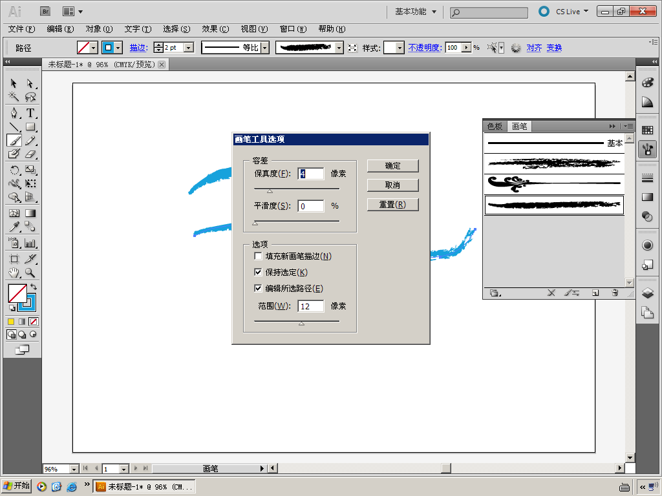Uncheck 保持选定 checkbox
Image resolution: width=662 pixels, height=496 pixels.
pyautogui.click(x=258, y=272)
